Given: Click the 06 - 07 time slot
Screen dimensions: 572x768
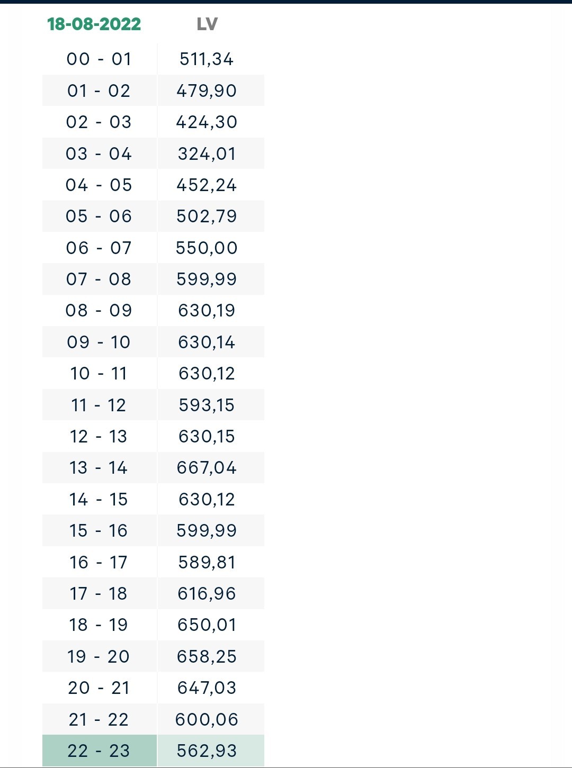Looking at the screenshot, I should [99, 248].
